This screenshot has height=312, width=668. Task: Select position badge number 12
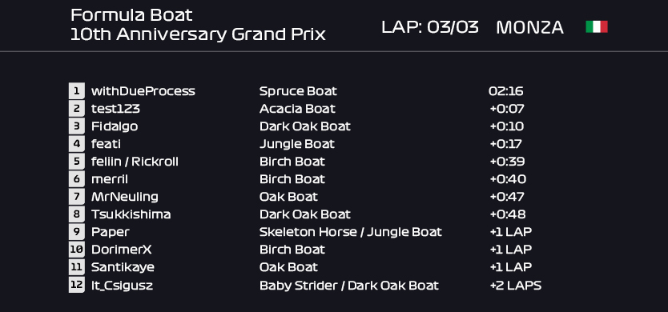pyautogui.click(x=77, y=285)
